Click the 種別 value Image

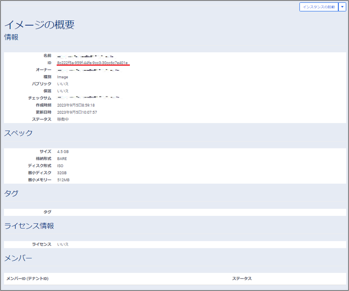pyautogui.click(x=63, y=77)
